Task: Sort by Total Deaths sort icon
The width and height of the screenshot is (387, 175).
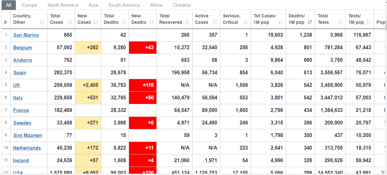Action: (x=124, y=22)
